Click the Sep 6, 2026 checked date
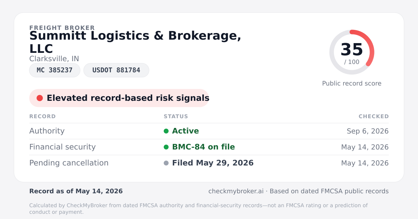 coord(368,131)
